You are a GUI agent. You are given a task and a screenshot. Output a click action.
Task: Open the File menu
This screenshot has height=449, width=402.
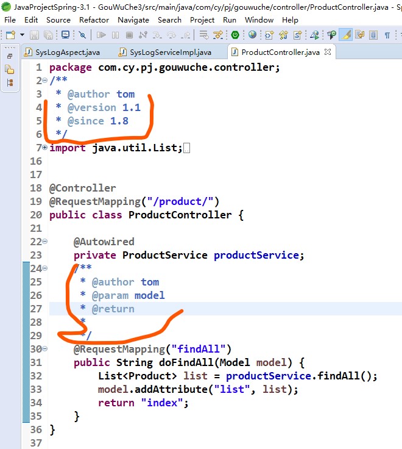pos(10,20)
